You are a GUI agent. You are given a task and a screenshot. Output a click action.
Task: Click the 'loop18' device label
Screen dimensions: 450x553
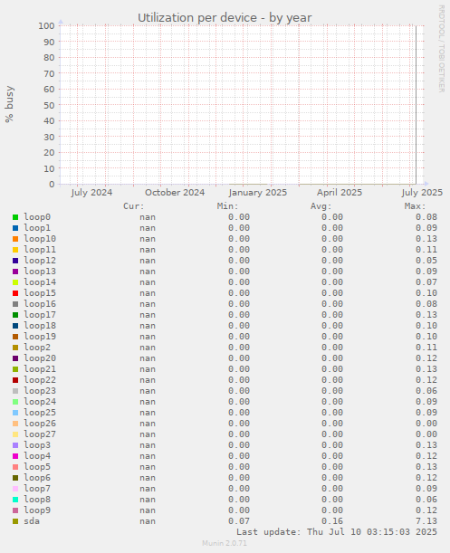coord(40,326)
